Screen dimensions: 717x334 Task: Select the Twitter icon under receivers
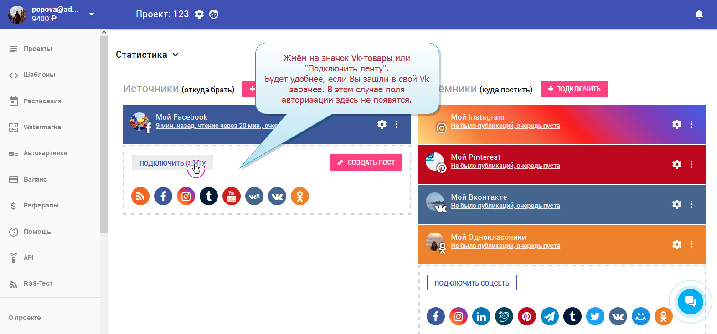click(x=595, y=316)
